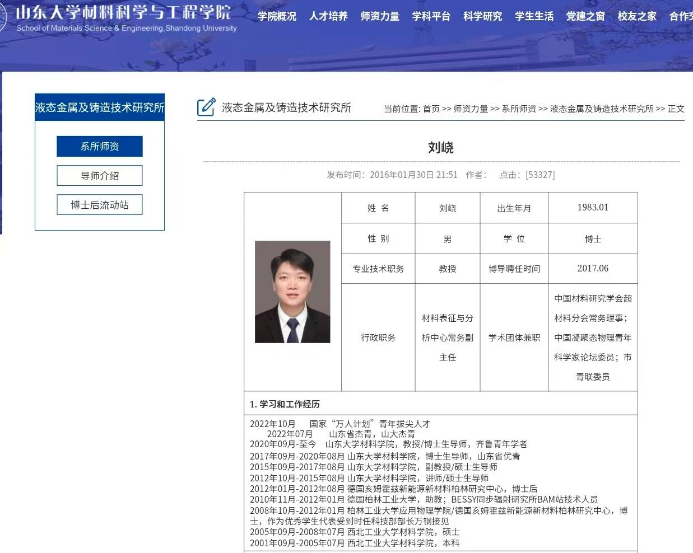
Task: Click the 2010年11月-2012年01月 助教 entry
Action: click(424, 499)
